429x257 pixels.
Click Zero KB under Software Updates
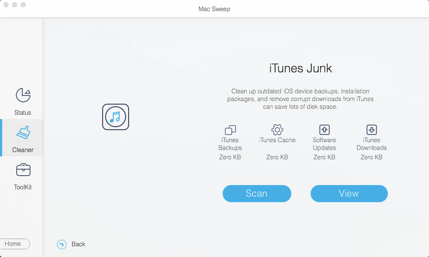324,157
